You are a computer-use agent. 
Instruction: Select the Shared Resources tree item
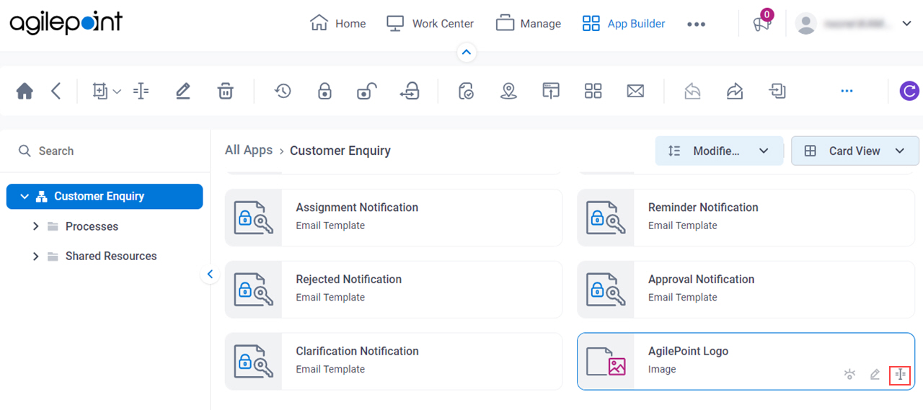coord(111,256)
